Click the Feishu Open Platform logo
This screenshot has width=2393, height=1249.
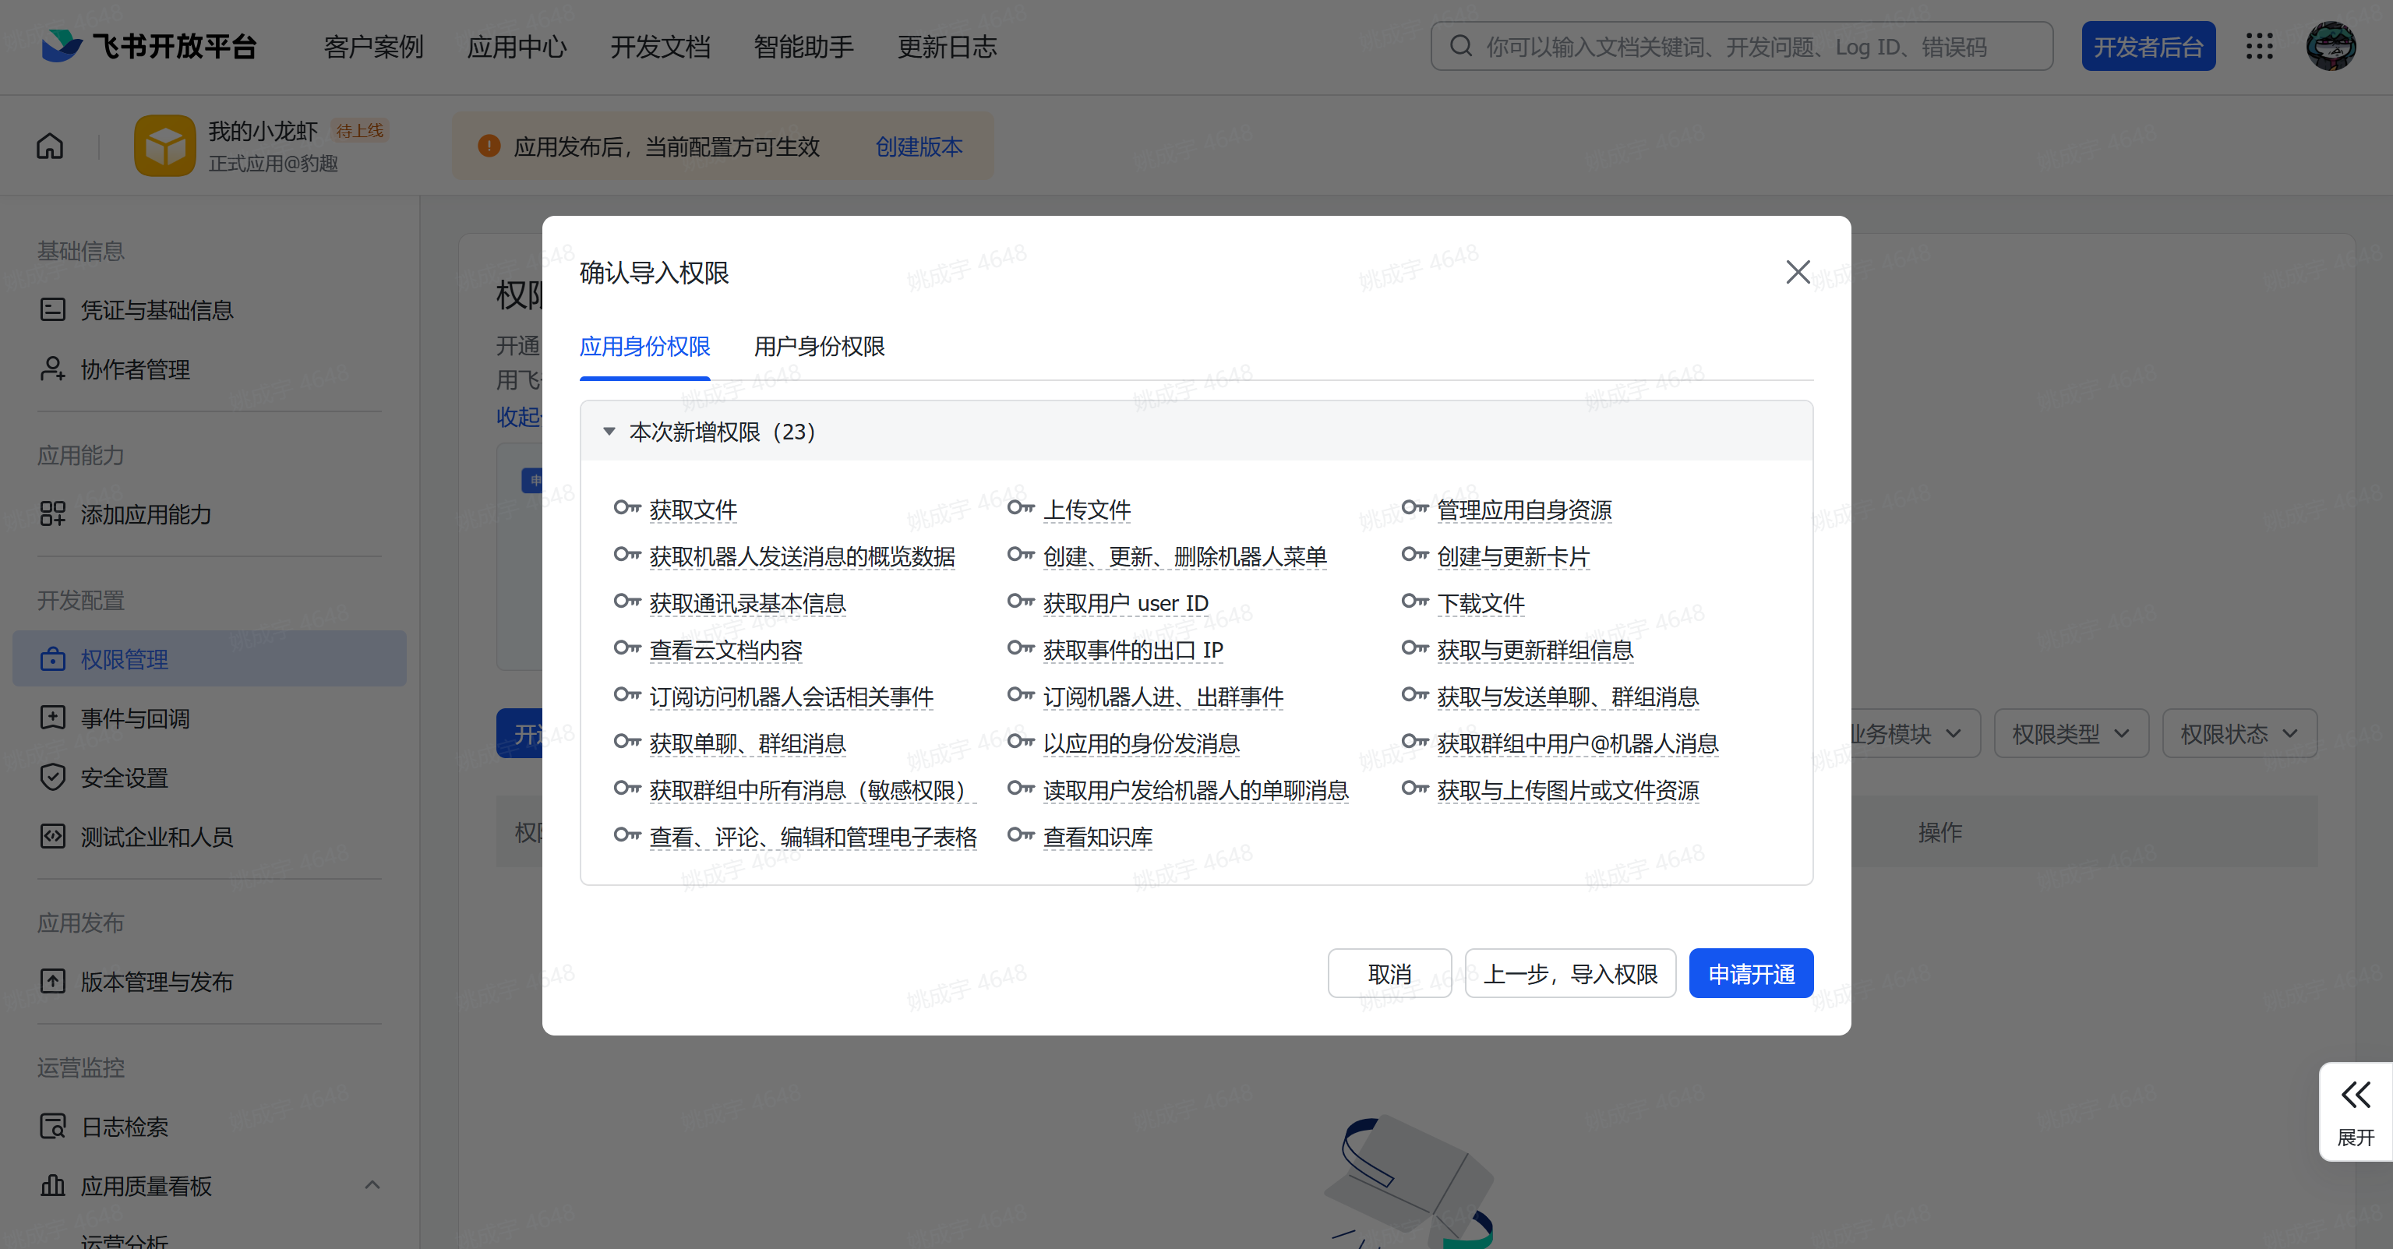coord(149,47)
